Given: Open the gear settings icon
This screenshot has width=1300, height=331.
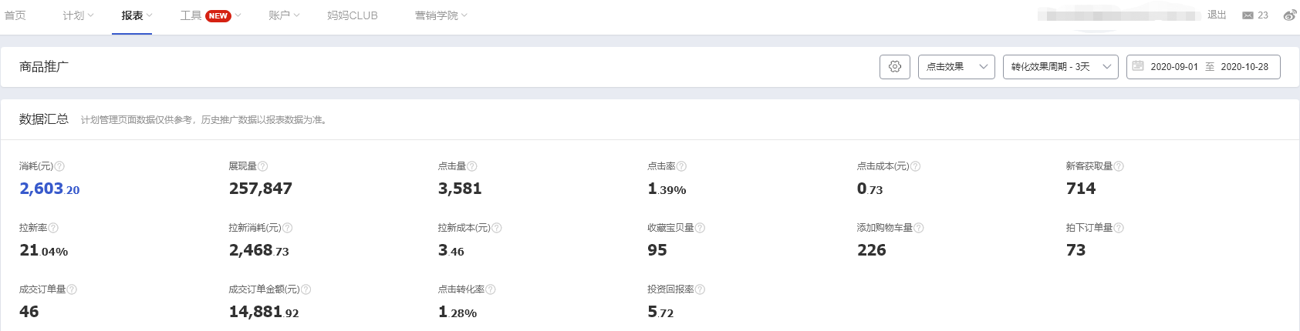Looking at the screenshot, I should (895, 67).
